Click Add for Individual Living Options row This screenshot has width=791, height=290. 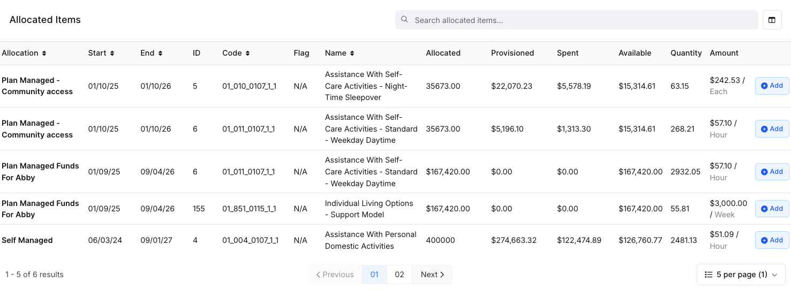tap(772, 209)
